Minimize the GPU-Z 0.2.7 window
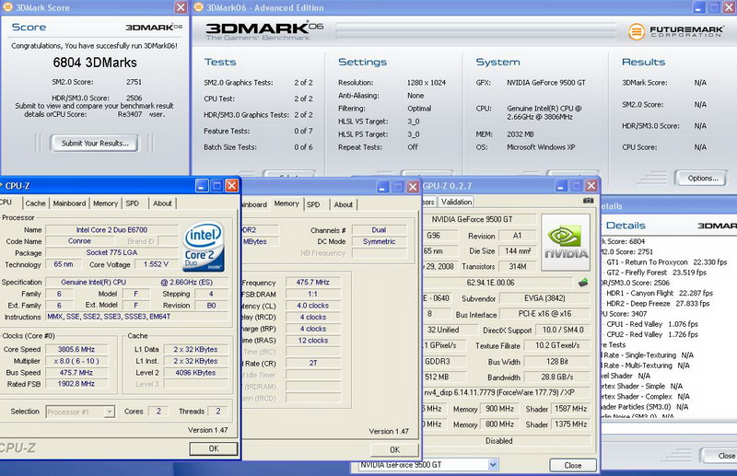 click(561, 186)
